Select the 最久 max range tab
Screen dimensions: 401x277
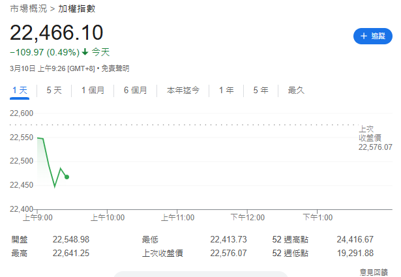(x=296, y=90)
